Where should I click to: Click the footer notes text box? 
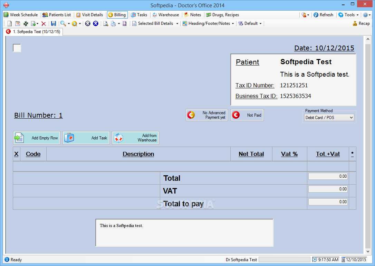tap(184, 233)
